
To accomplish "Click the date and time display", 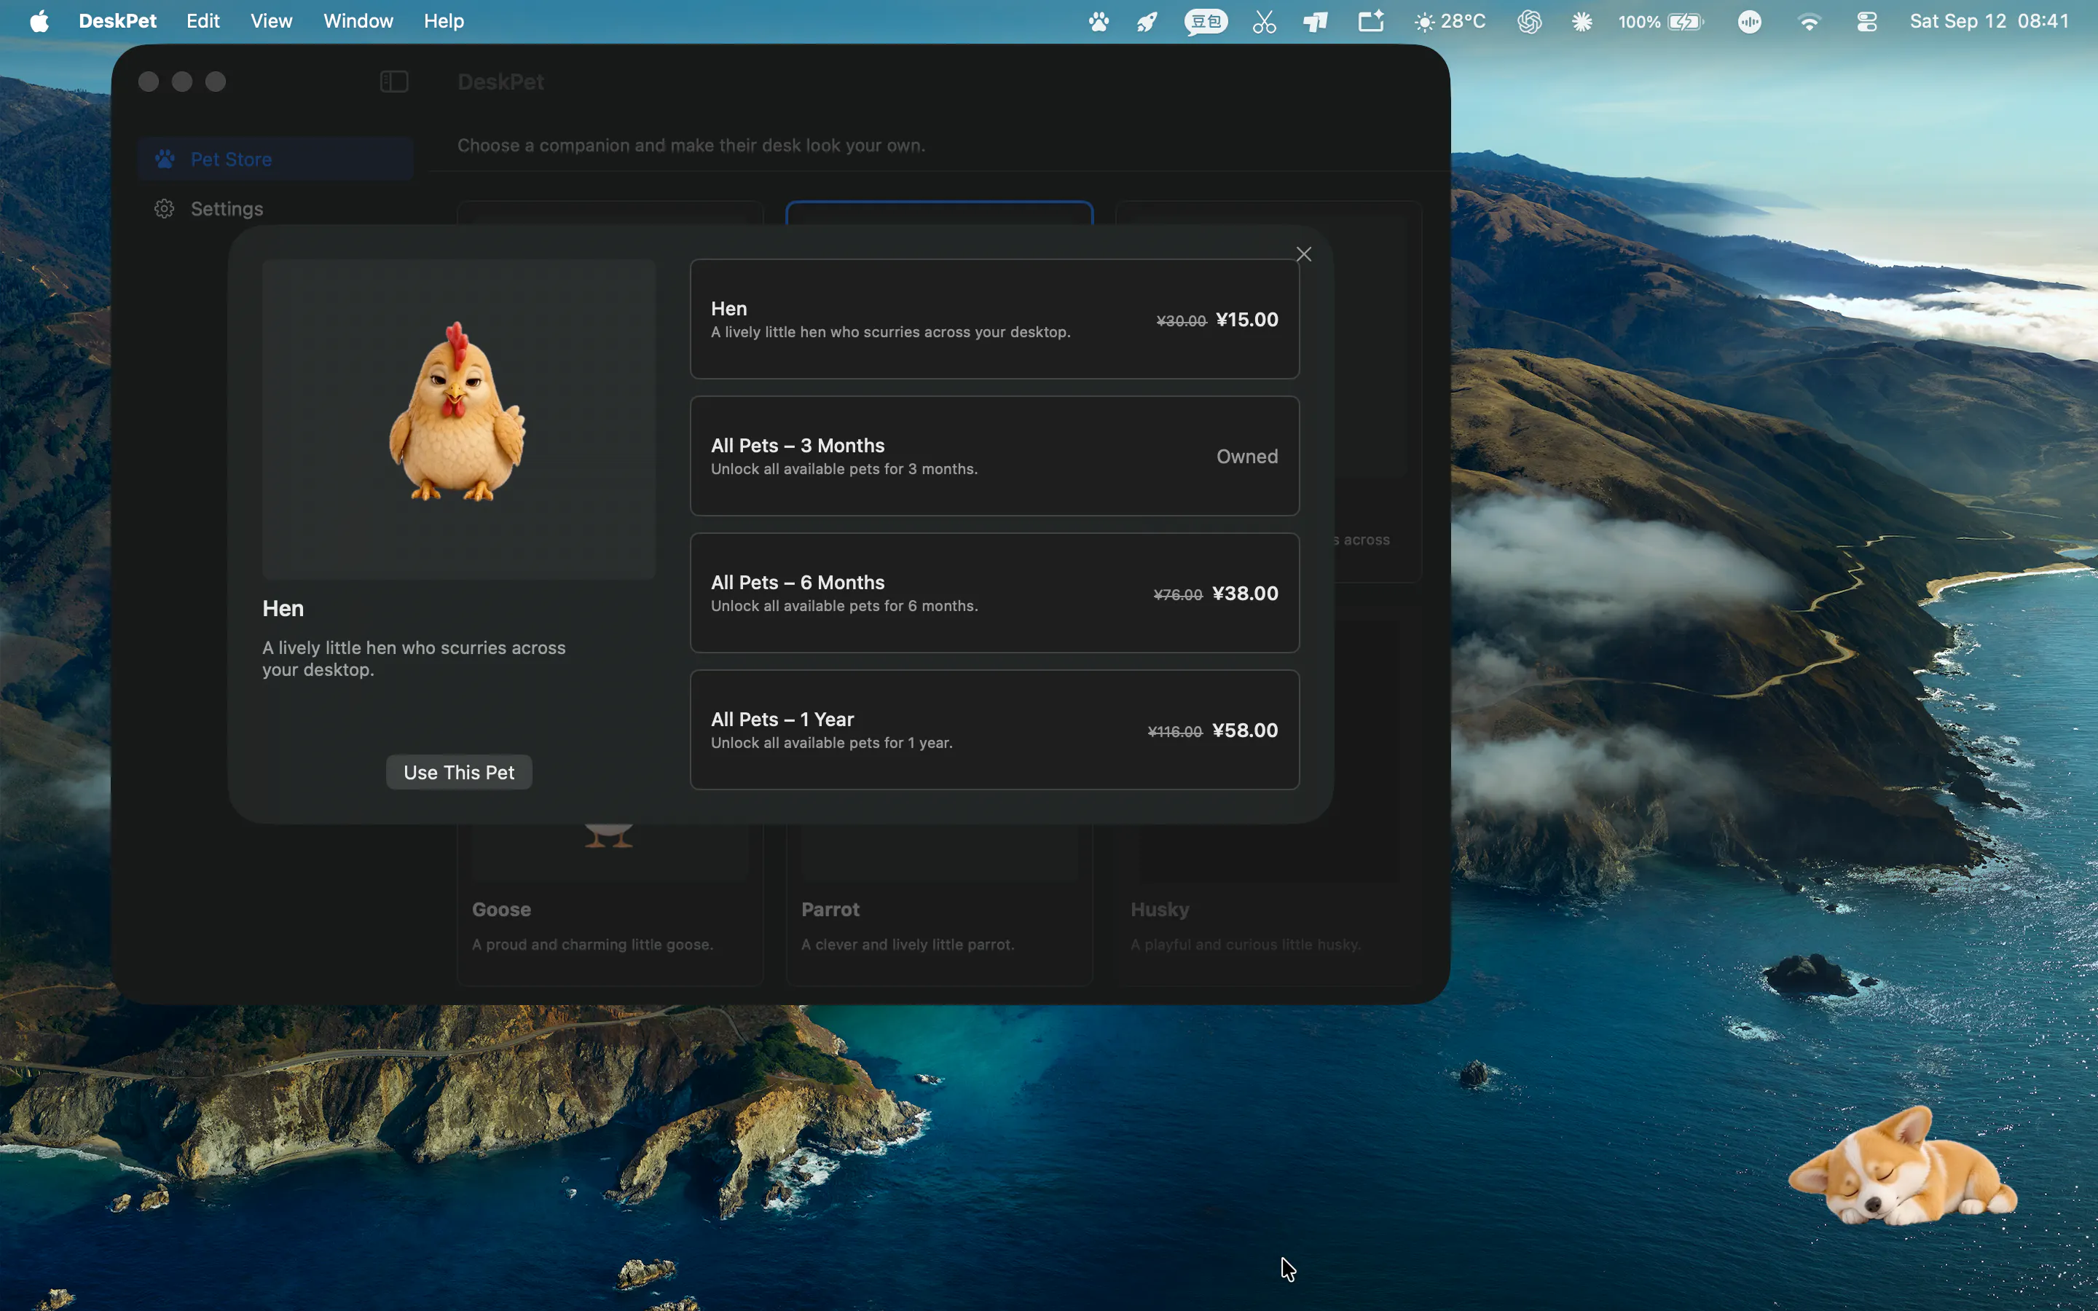I will 1989,21.
